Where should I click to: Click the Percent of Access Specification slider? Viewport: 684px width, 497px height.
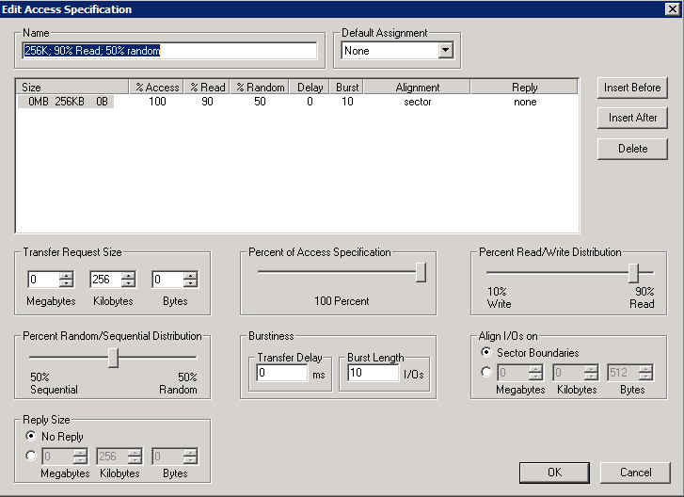pos(421,273)
